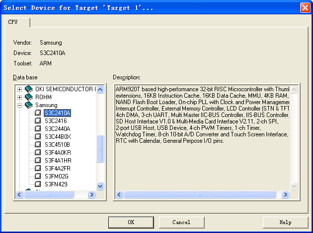This screenshot has width=313, height=233.
Task: Click the database list scroll down arrow
Action: point(100,186)
